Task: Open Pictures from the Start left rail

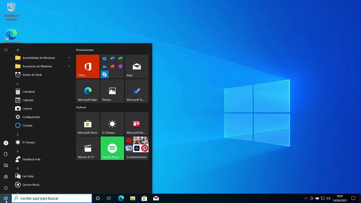Action: [x=6, y=166]
